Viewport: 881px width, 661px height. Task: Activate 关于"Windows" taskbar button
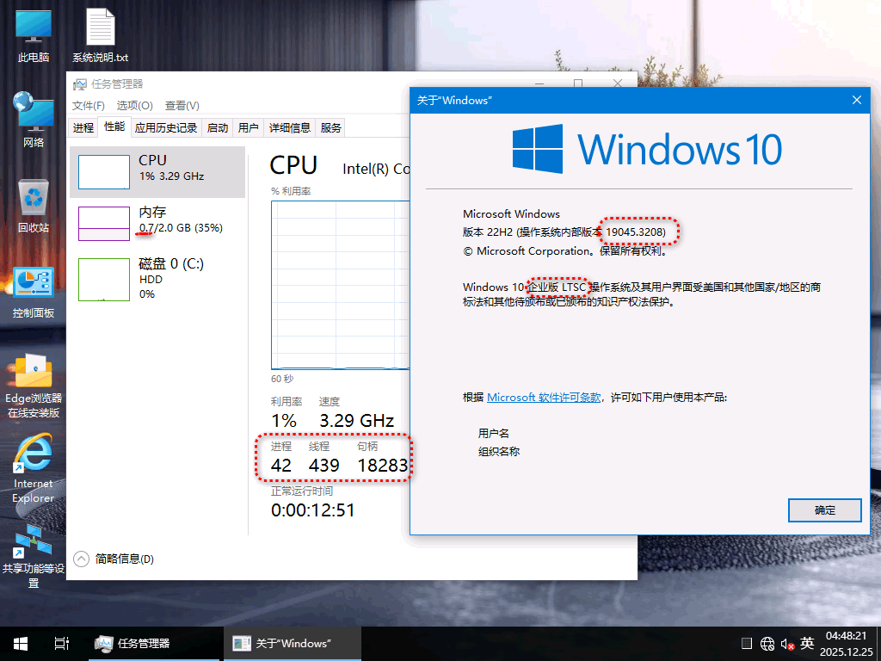tap(293, 644)
